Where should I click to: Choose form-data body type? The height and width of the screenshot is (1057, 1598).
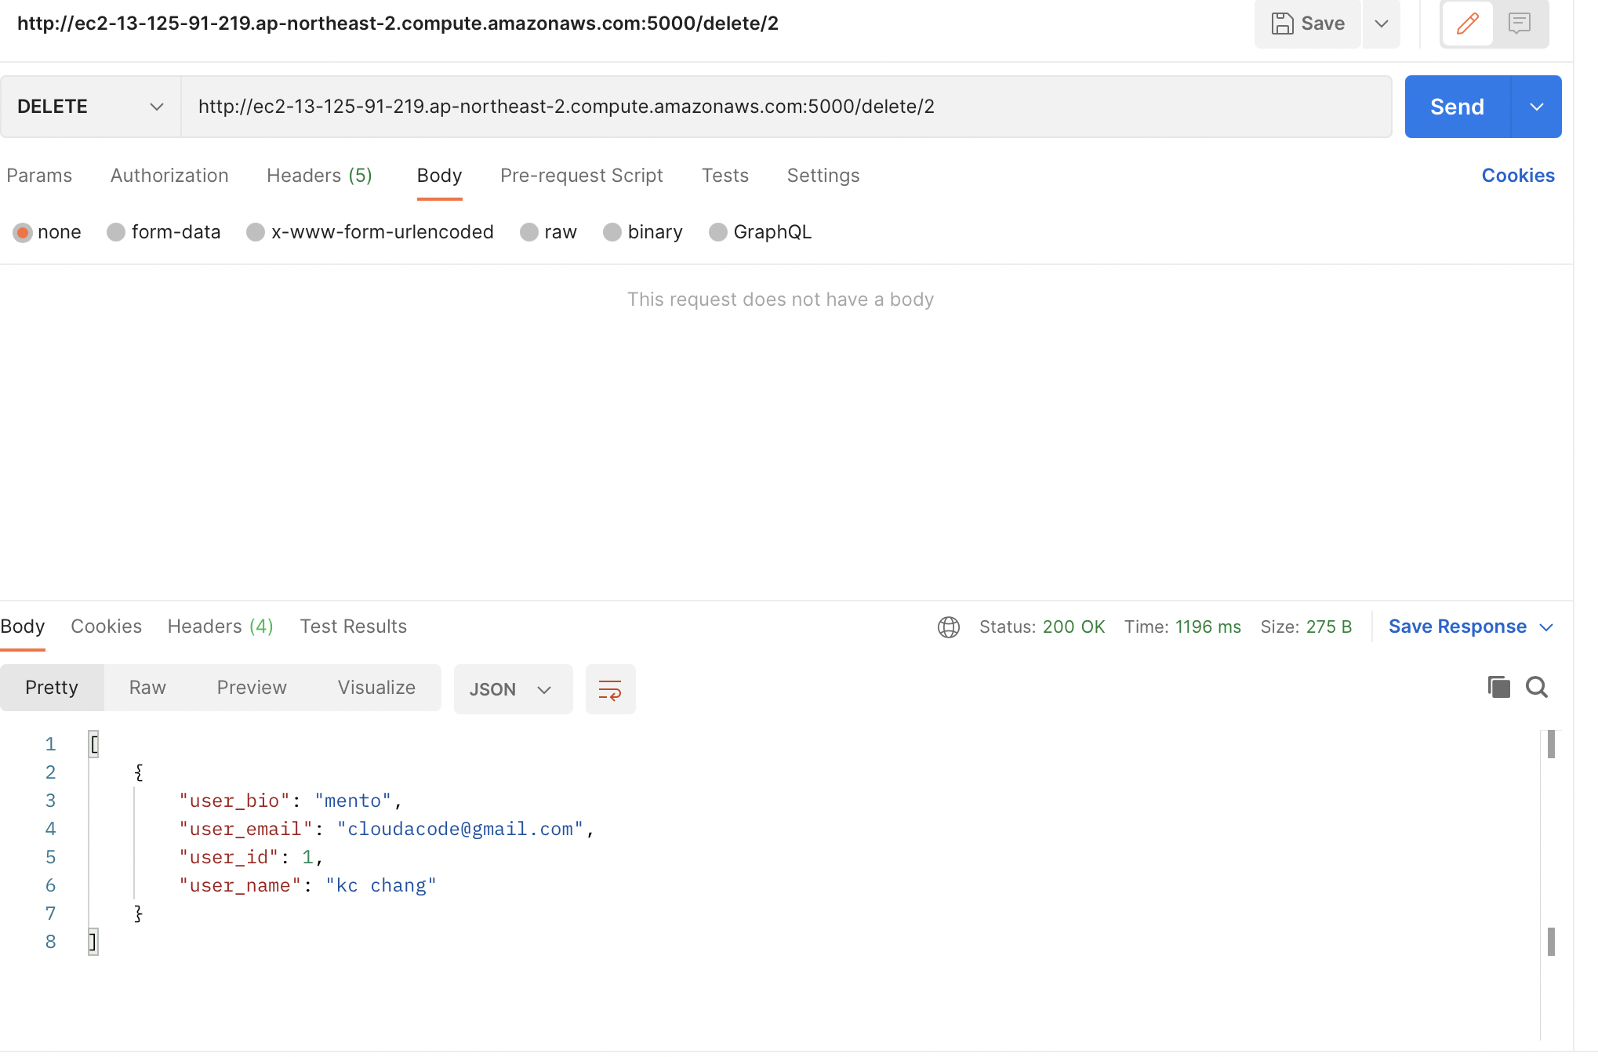pyautogui.click(x=117, y=232)
